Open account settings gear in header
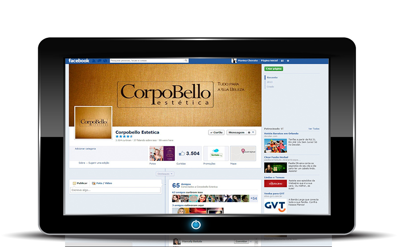 (x=288, y=61)
